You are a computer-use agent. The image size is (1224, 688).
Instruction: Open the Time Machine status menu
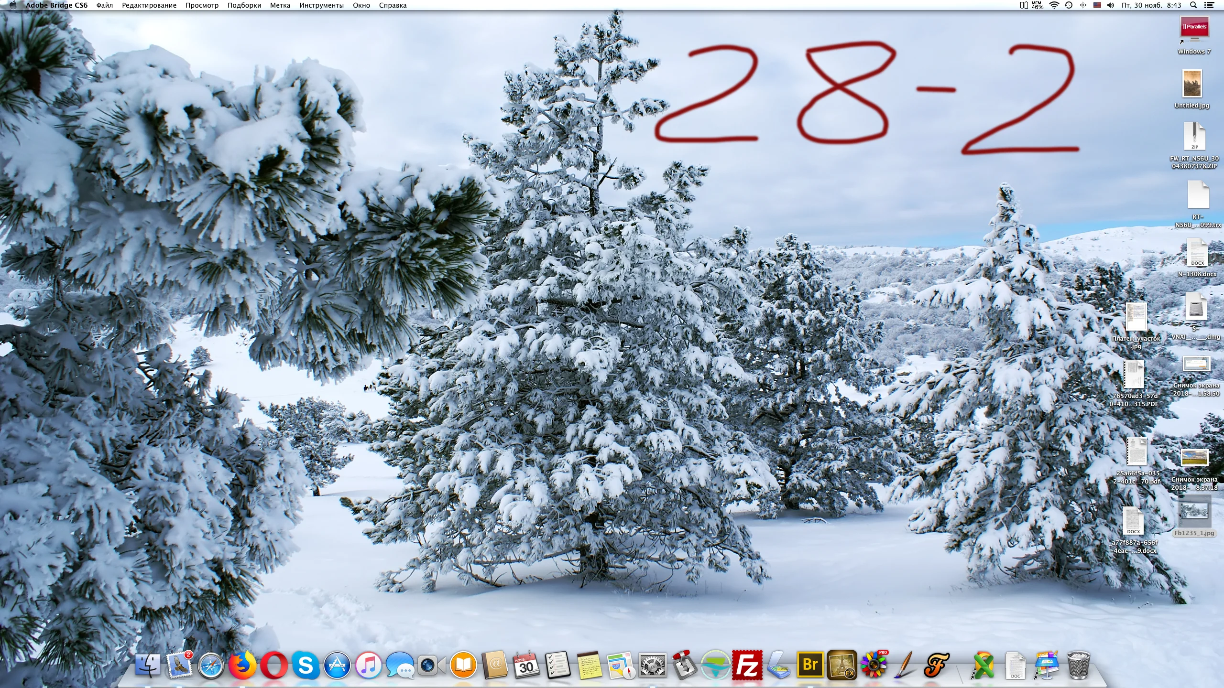point(1069,5)
